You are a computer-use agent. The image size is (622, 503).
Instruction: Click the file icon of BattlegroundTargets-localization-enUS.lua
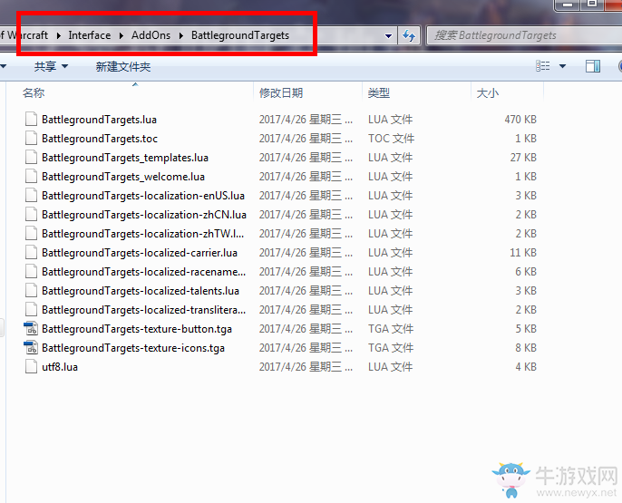[31, 195]
